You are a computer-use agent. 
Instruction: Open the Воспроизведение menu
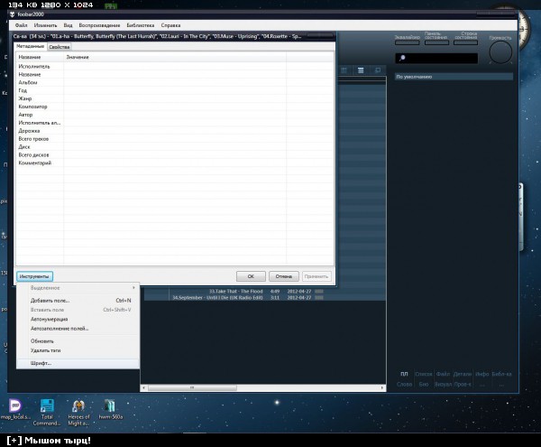tap(99, 25)
